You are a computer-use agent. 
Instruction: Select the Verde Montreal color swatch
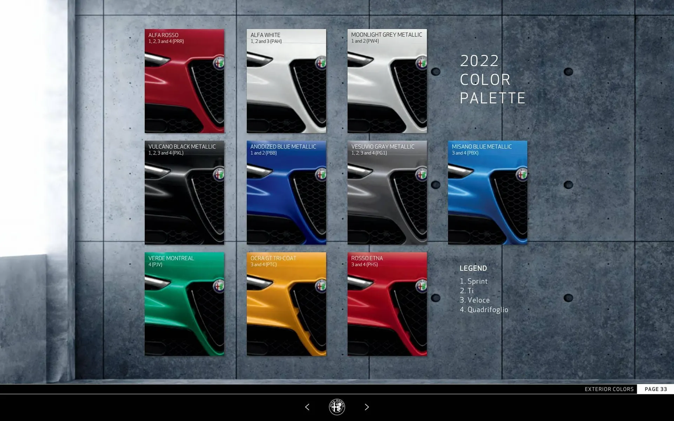pyautogui.click(x=184, y=304)
